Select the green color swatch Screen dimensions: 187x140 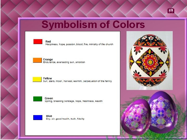tap(38, 99)
